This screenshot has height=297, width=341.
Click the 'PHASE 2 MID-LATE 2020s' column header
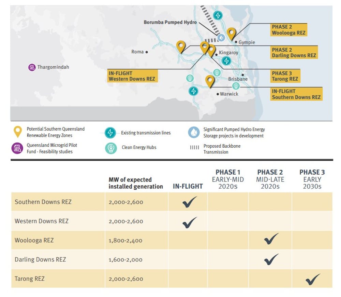pos(270,179)
